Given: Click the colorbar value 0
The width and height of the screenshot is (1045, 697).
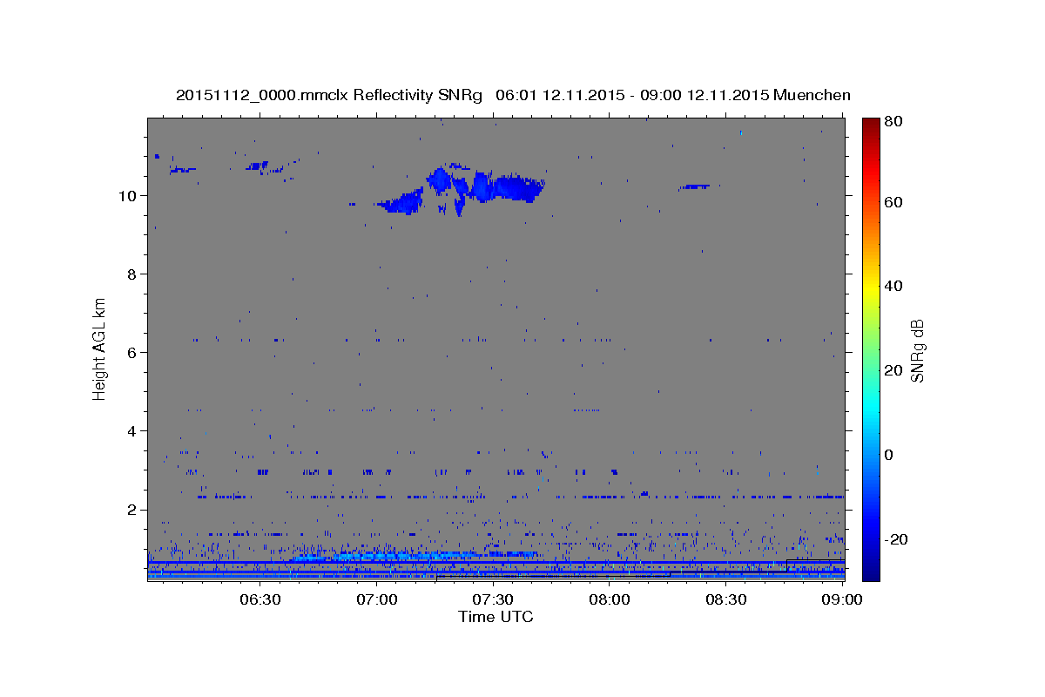Looking at the screenshot, I should point(889,455).
